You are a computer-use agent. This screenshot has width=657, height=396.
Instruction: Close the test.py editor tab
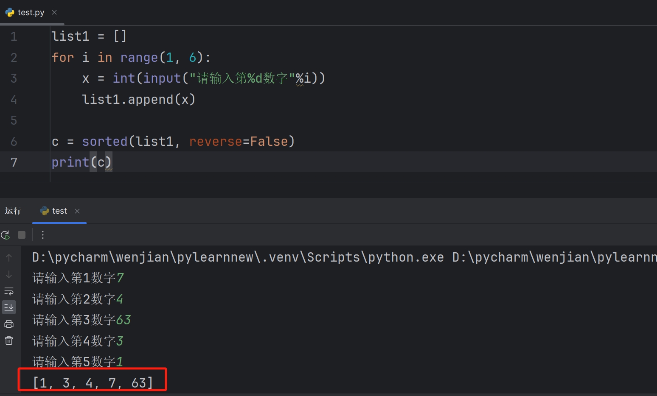[54, 13]
